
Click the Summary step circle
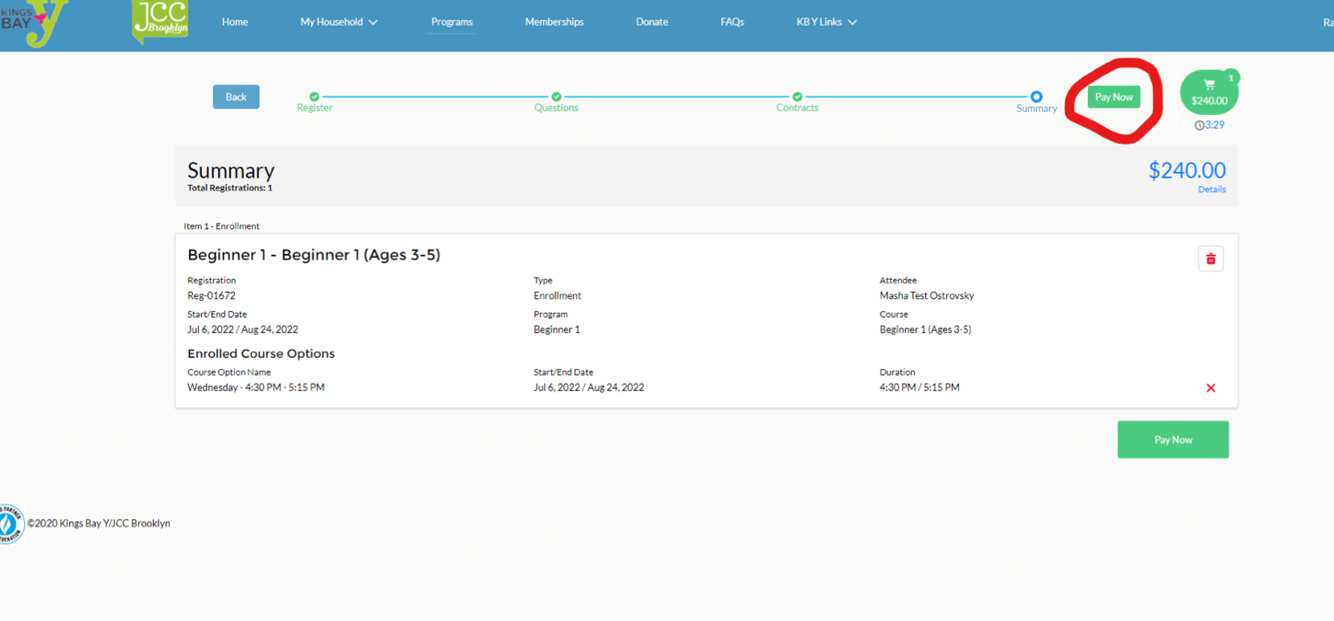1036,97
